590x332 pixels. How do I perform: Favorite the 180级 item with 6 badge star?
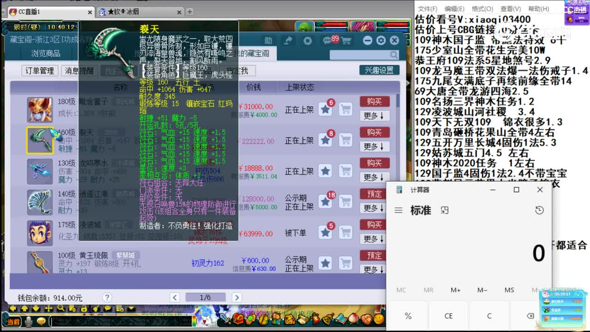click(x=325, y=109)
